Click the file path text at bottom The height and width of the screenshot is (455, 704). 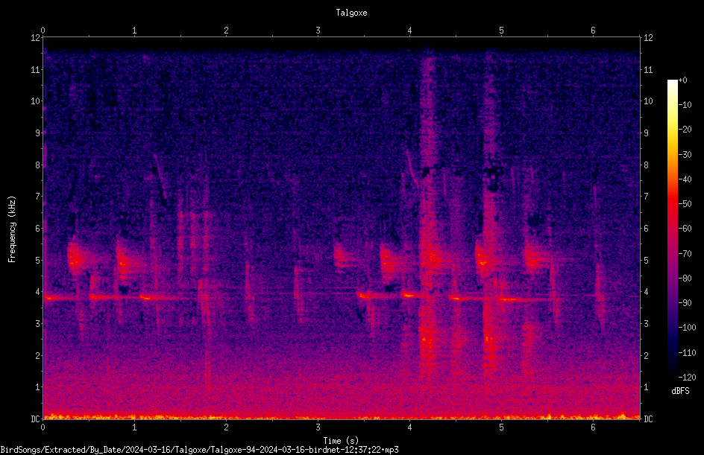199,450
